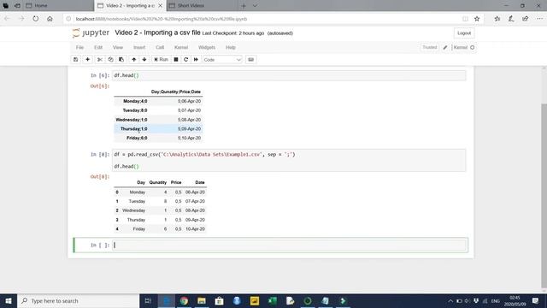
Task: Open the cell type dropdown showing Code
Action: (x=222, y=60)
